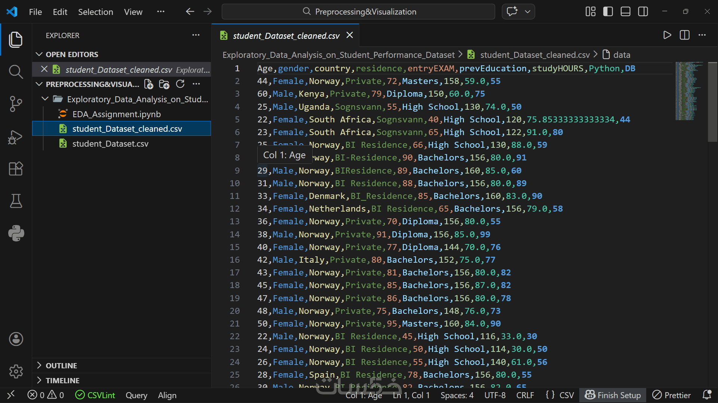Open the Python extension sidebar view
718x403 pixels.
16,233
